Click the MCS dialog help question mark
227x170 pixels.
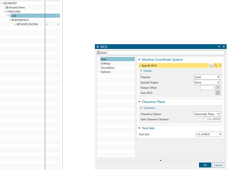coord(219,47)
